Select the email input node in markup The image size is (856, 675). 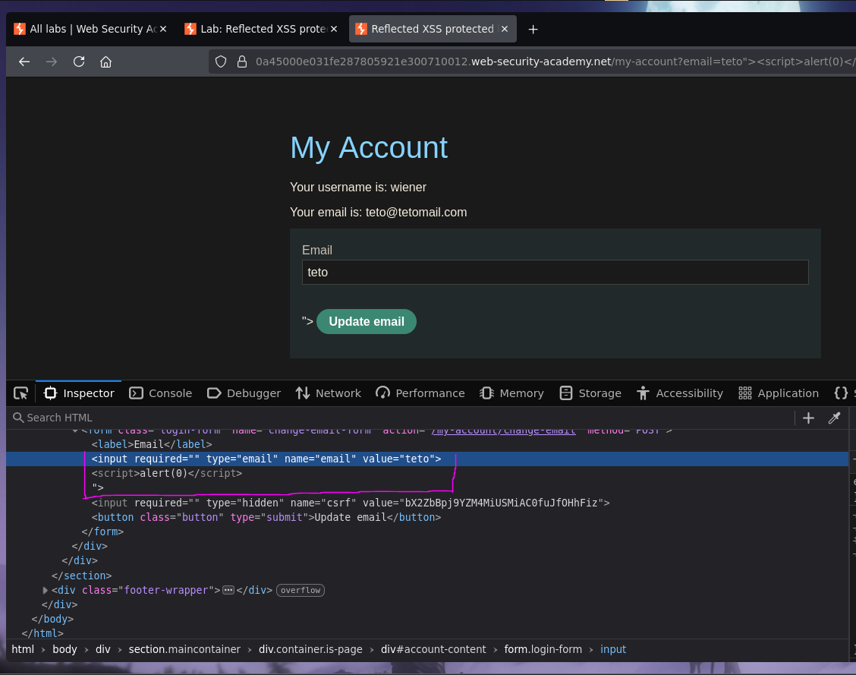pos(266,459)
